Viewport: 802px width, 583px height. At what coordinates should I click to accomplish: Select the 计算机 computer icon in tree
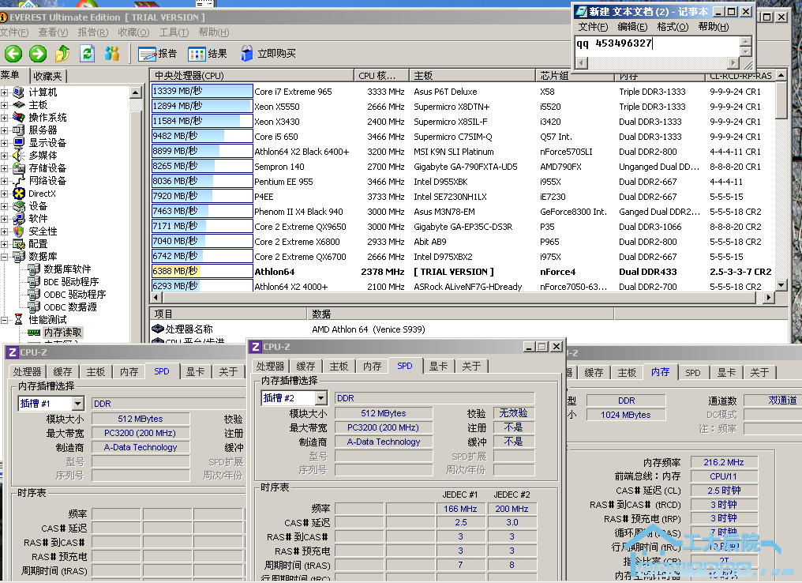click(x=18, y=92)
